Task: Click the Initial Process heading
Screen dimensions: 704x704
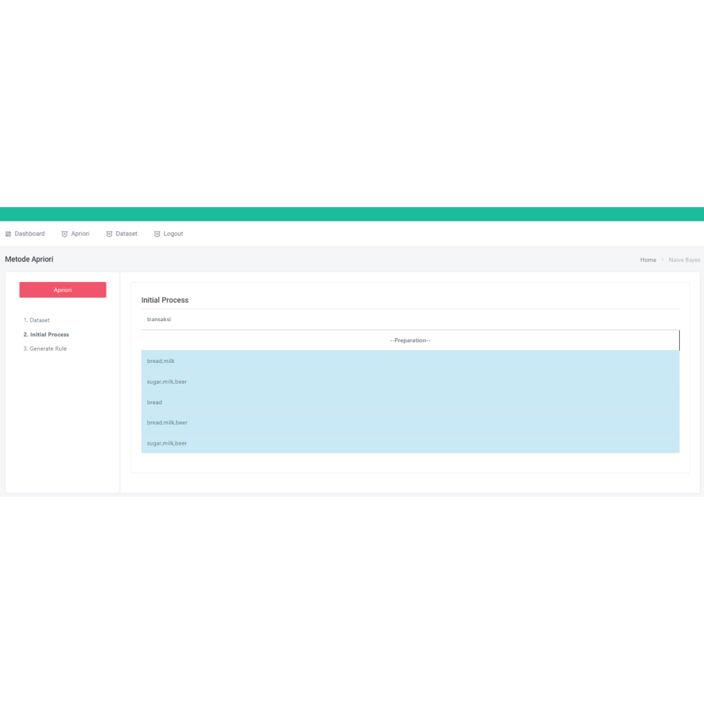Action: (x=165, y=300)
